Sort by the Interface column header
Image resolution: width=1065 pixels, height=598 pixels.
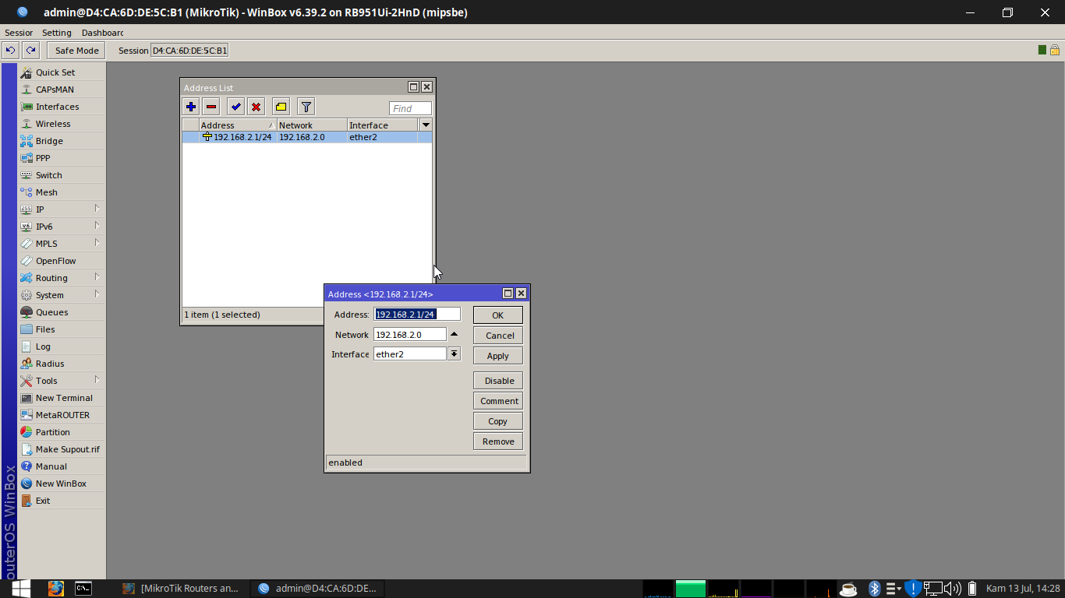coord(382,125)
